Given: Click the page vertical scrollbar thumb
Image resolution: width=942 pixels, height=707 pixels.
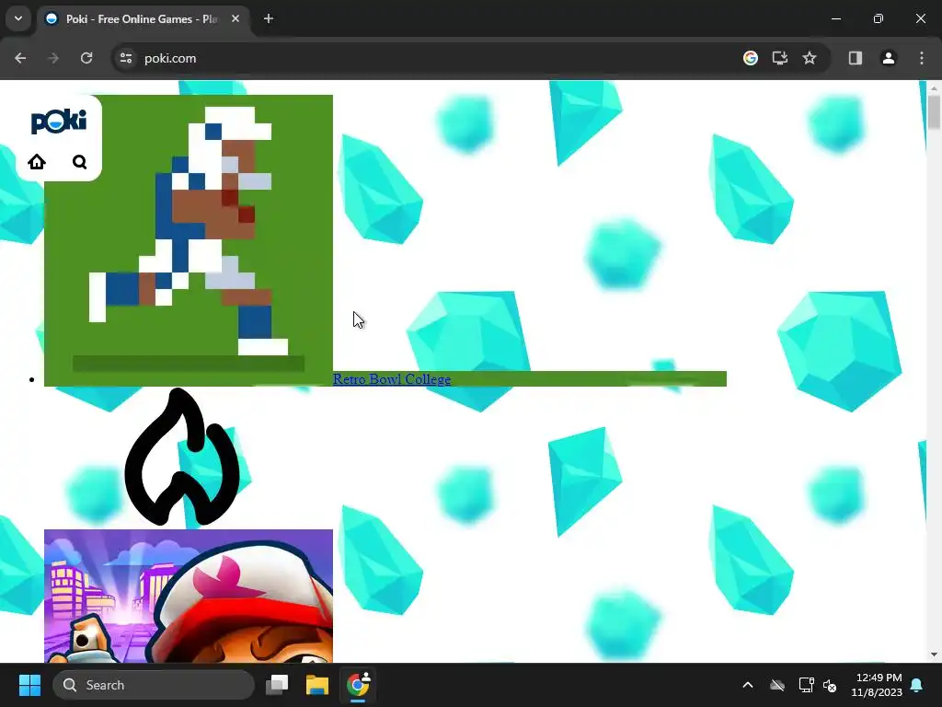Looking at the screenshot, I should [x=934, y=111].
